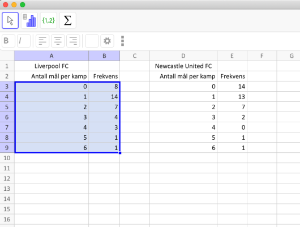Open spreadsheet settings gear
The image size is (300, 227).
point(107,41)
